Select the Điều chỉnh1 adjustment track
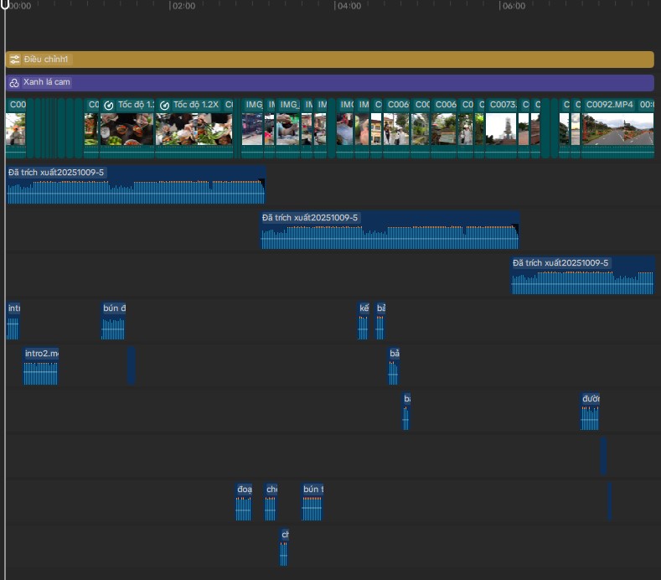 (335, 60)
